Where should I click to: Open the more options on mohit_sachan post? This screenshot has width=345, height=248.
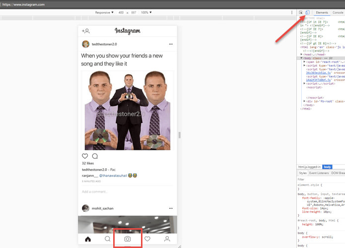point(171,208)
